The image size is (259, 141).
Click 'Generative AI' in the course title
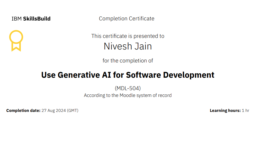coord(91,75)
